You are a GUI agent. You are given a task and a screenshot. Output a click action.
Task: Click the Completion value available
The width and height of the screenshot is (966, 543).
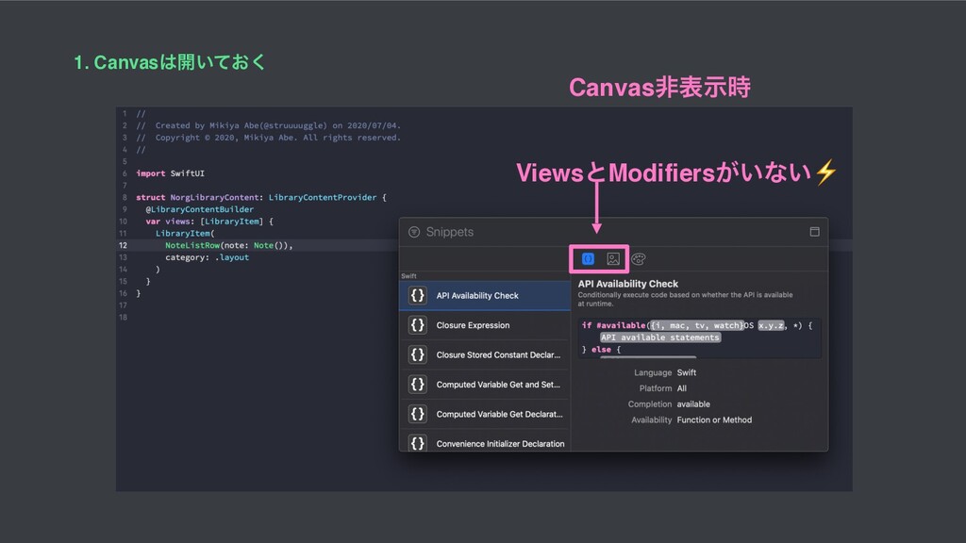click(693, 404)
